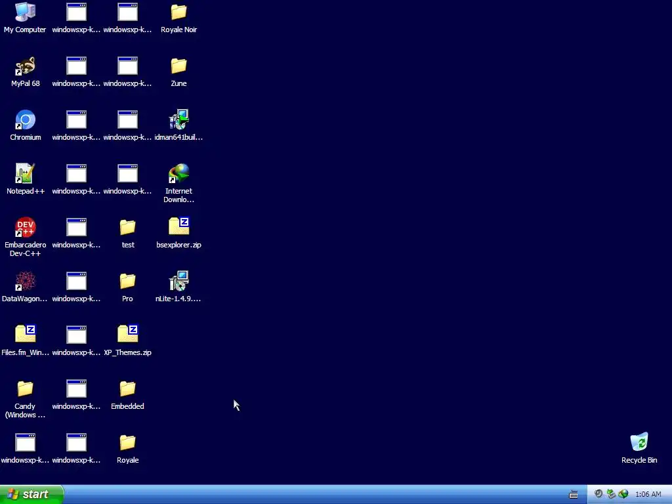Click the 1:06 AM taskbar clock
The image size is (672, 504).
[x=648, y=495]
